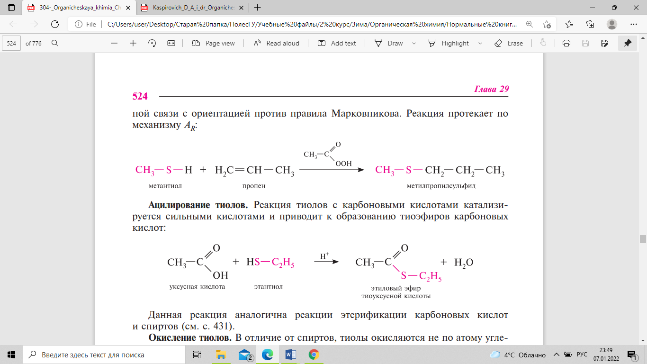Refresh the current page

(55, 24)
